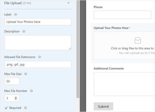The image size is (155, 112).
Task: Collapse the File Upload field options chevron
Action: (x=68, y=3)
